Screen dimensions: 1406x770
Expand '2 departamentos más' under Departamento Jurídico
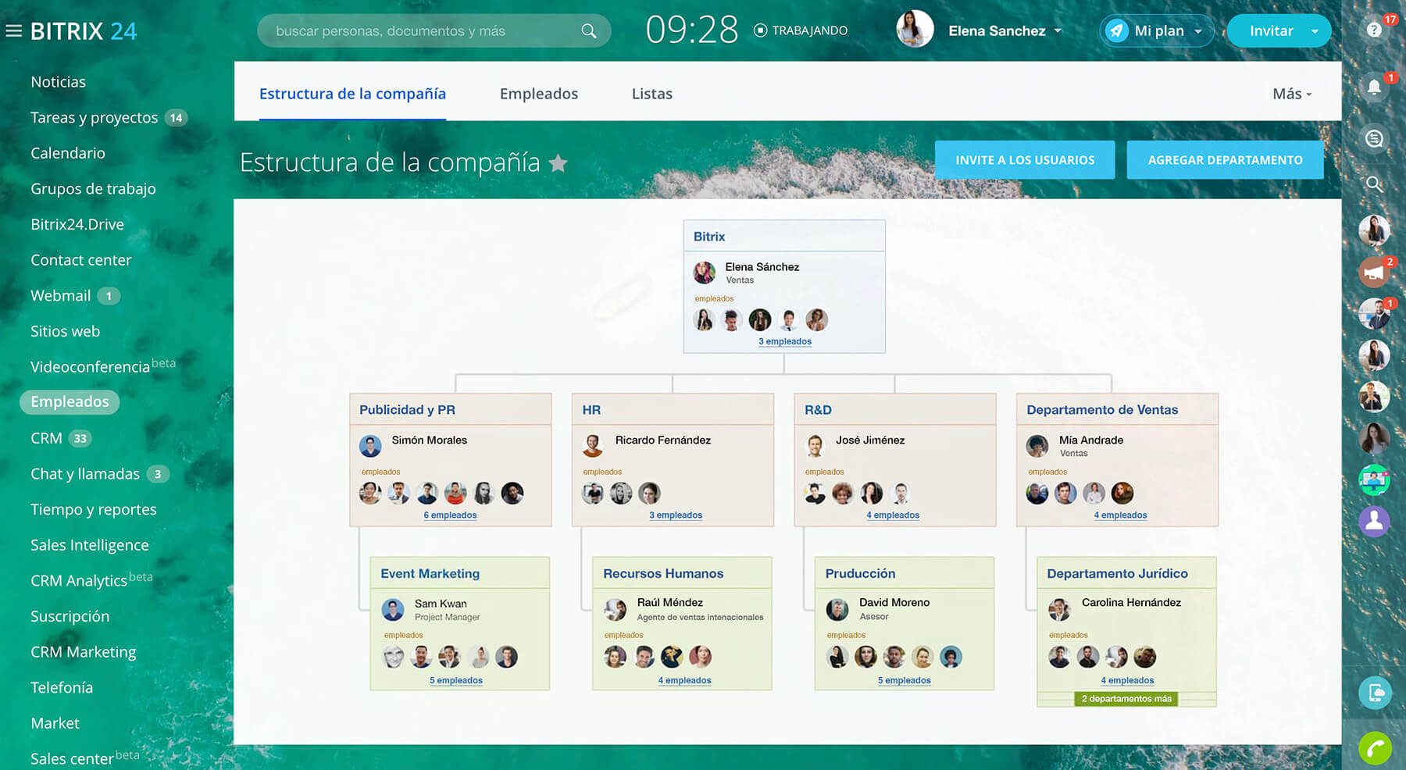[x=1126, y=699]
